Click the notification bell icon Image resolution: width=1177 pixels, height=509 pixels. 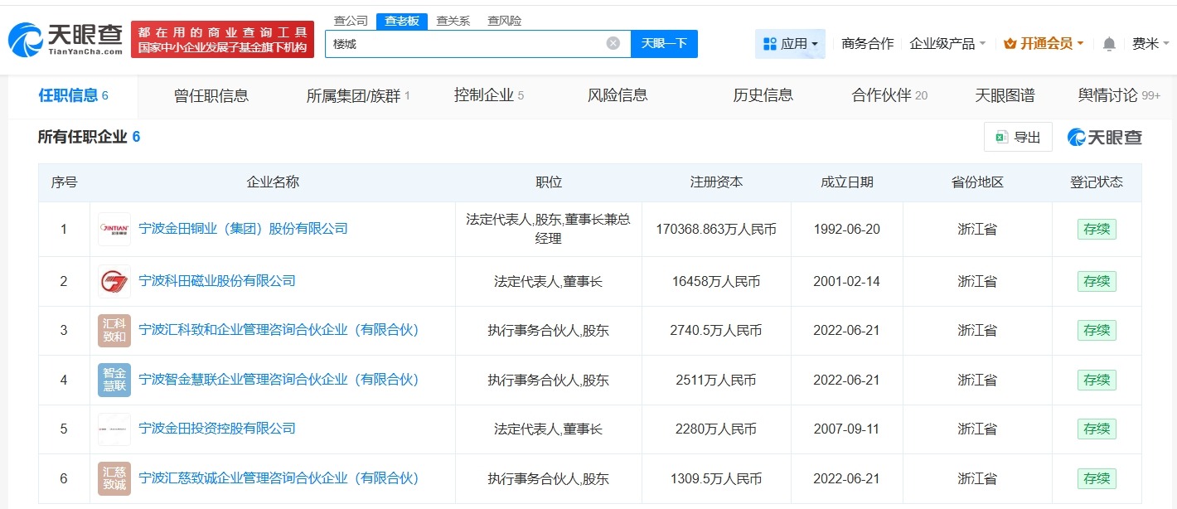tap(1108, 42)
